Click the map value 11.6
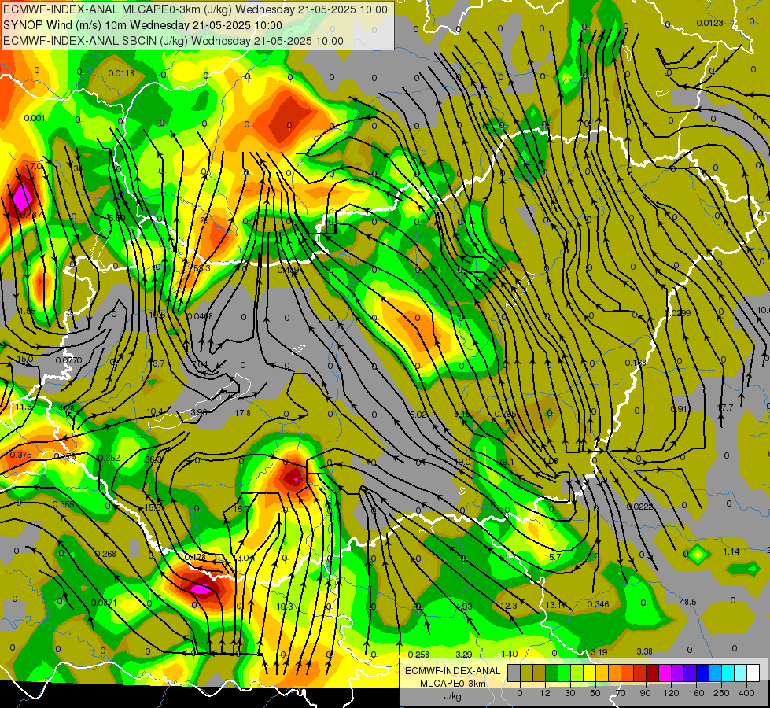 click(23, 407)
